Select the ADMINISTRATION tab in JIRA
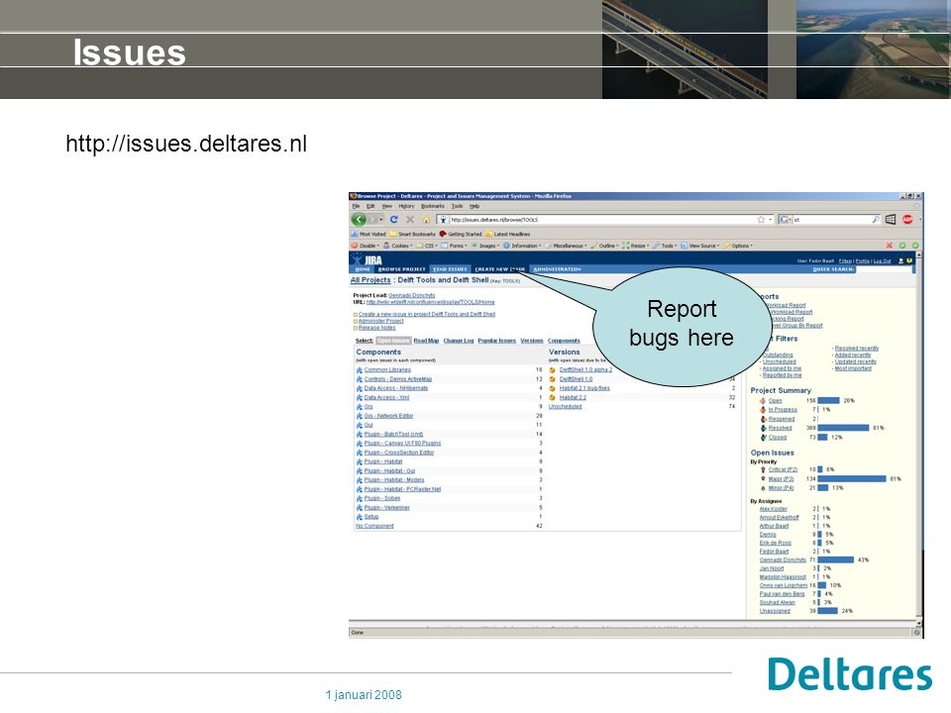The width and height of the screenshot is (951, 713). [x=558, y=269]
